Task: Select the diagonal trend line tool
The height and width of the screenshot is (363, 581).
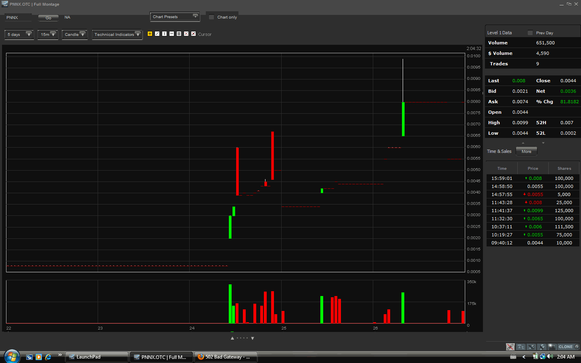Action: 157,34
